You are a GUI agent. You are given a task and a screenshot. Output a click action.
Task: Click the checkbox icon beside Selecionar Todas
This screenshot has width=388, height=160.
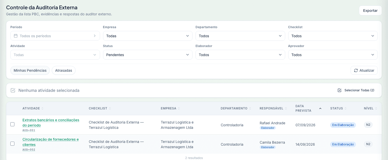pyautogui.click(x=339, y=90)
